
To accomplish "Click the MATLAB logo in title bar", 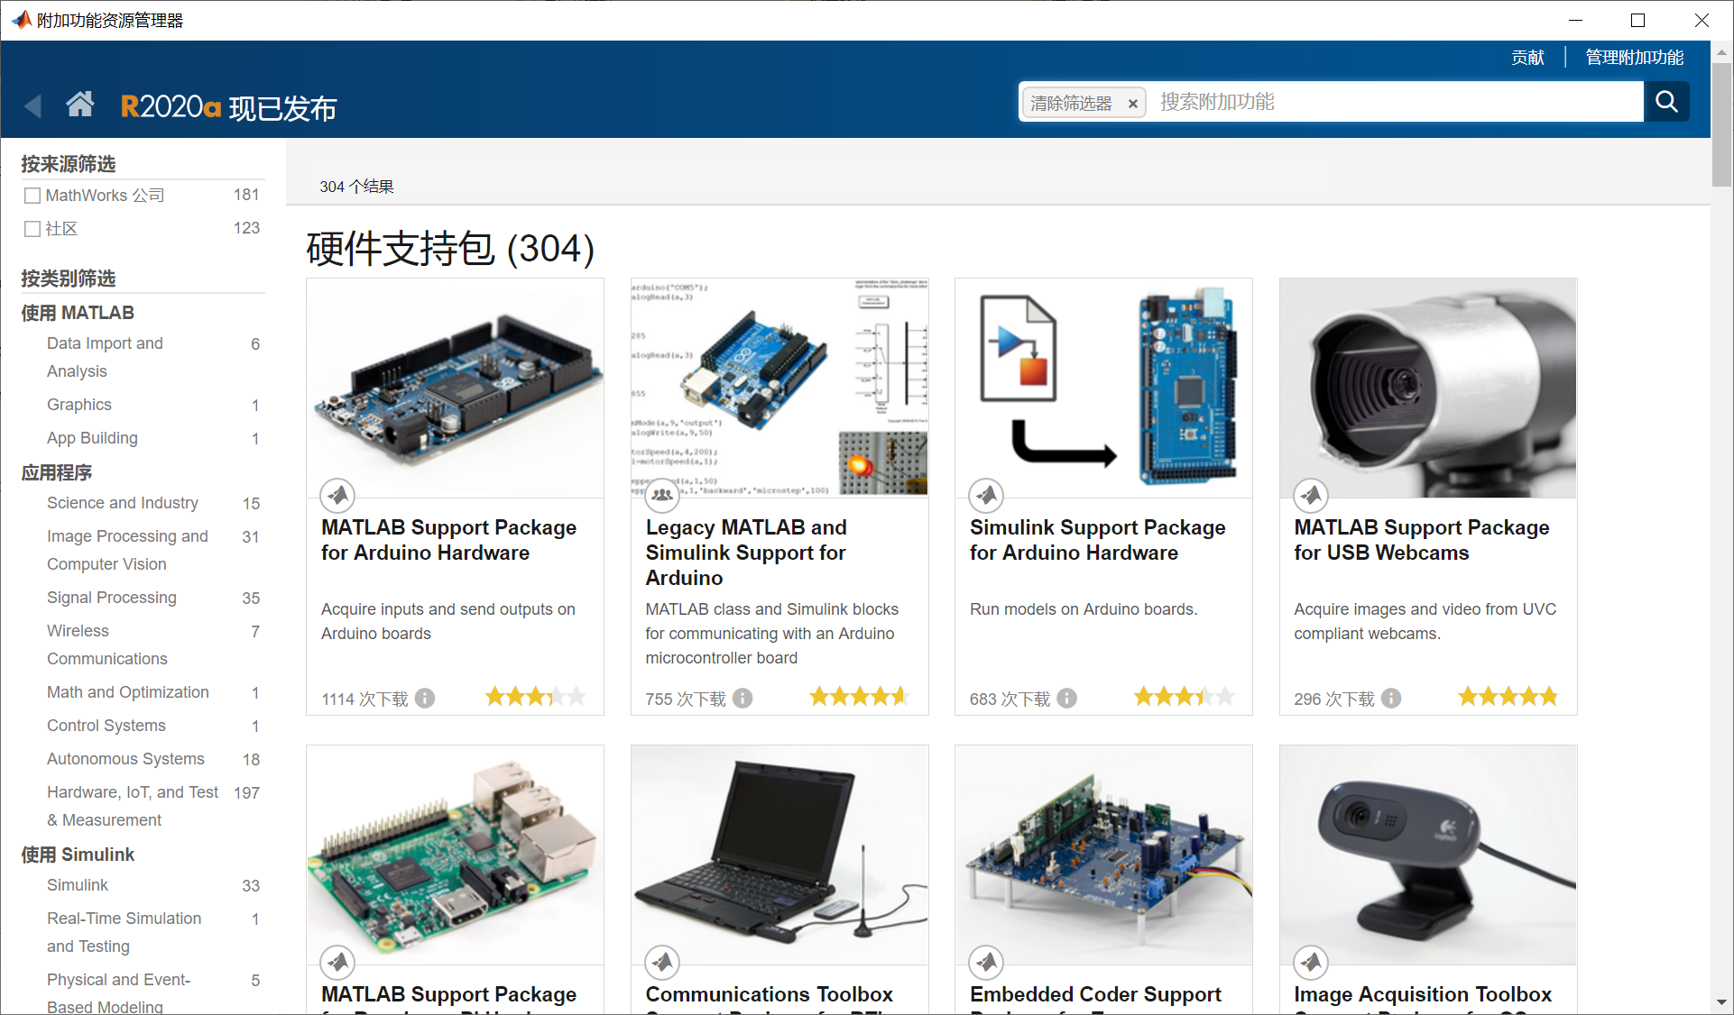I will [x=21, y=20].
